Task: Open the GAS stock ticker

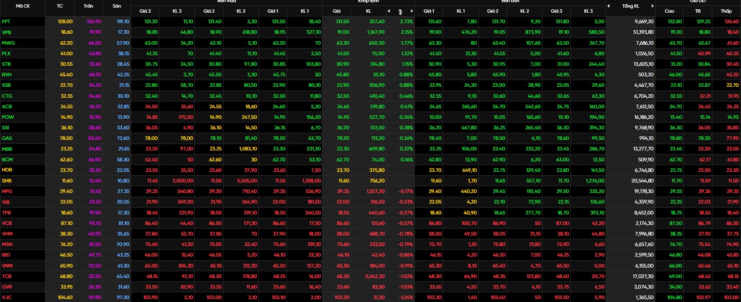Action: [7, 138]
